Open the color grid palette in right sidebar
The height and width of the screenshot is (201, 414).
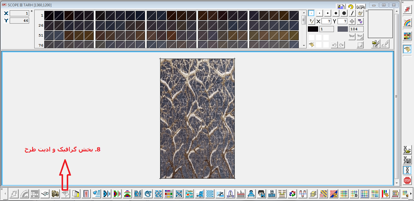click(x=407, y=36)
